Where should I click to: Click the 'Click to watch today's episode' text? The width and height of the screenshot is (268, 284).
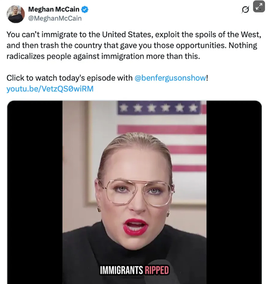coord(70,78)
